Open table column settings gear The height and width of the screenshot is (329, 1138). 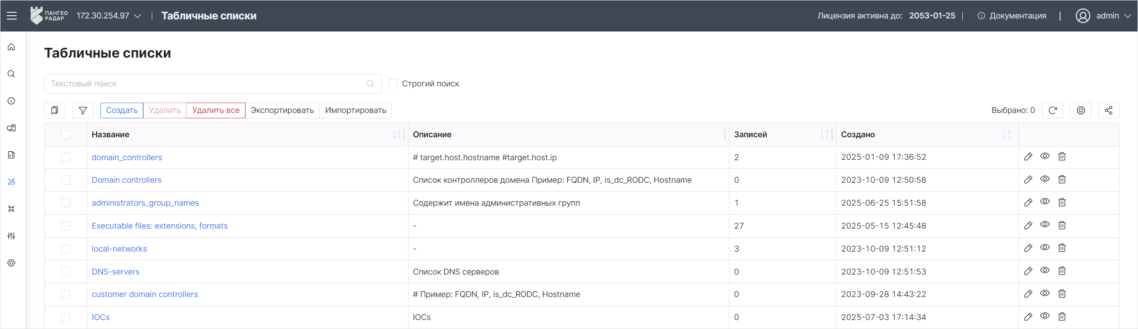point(1081,110)
